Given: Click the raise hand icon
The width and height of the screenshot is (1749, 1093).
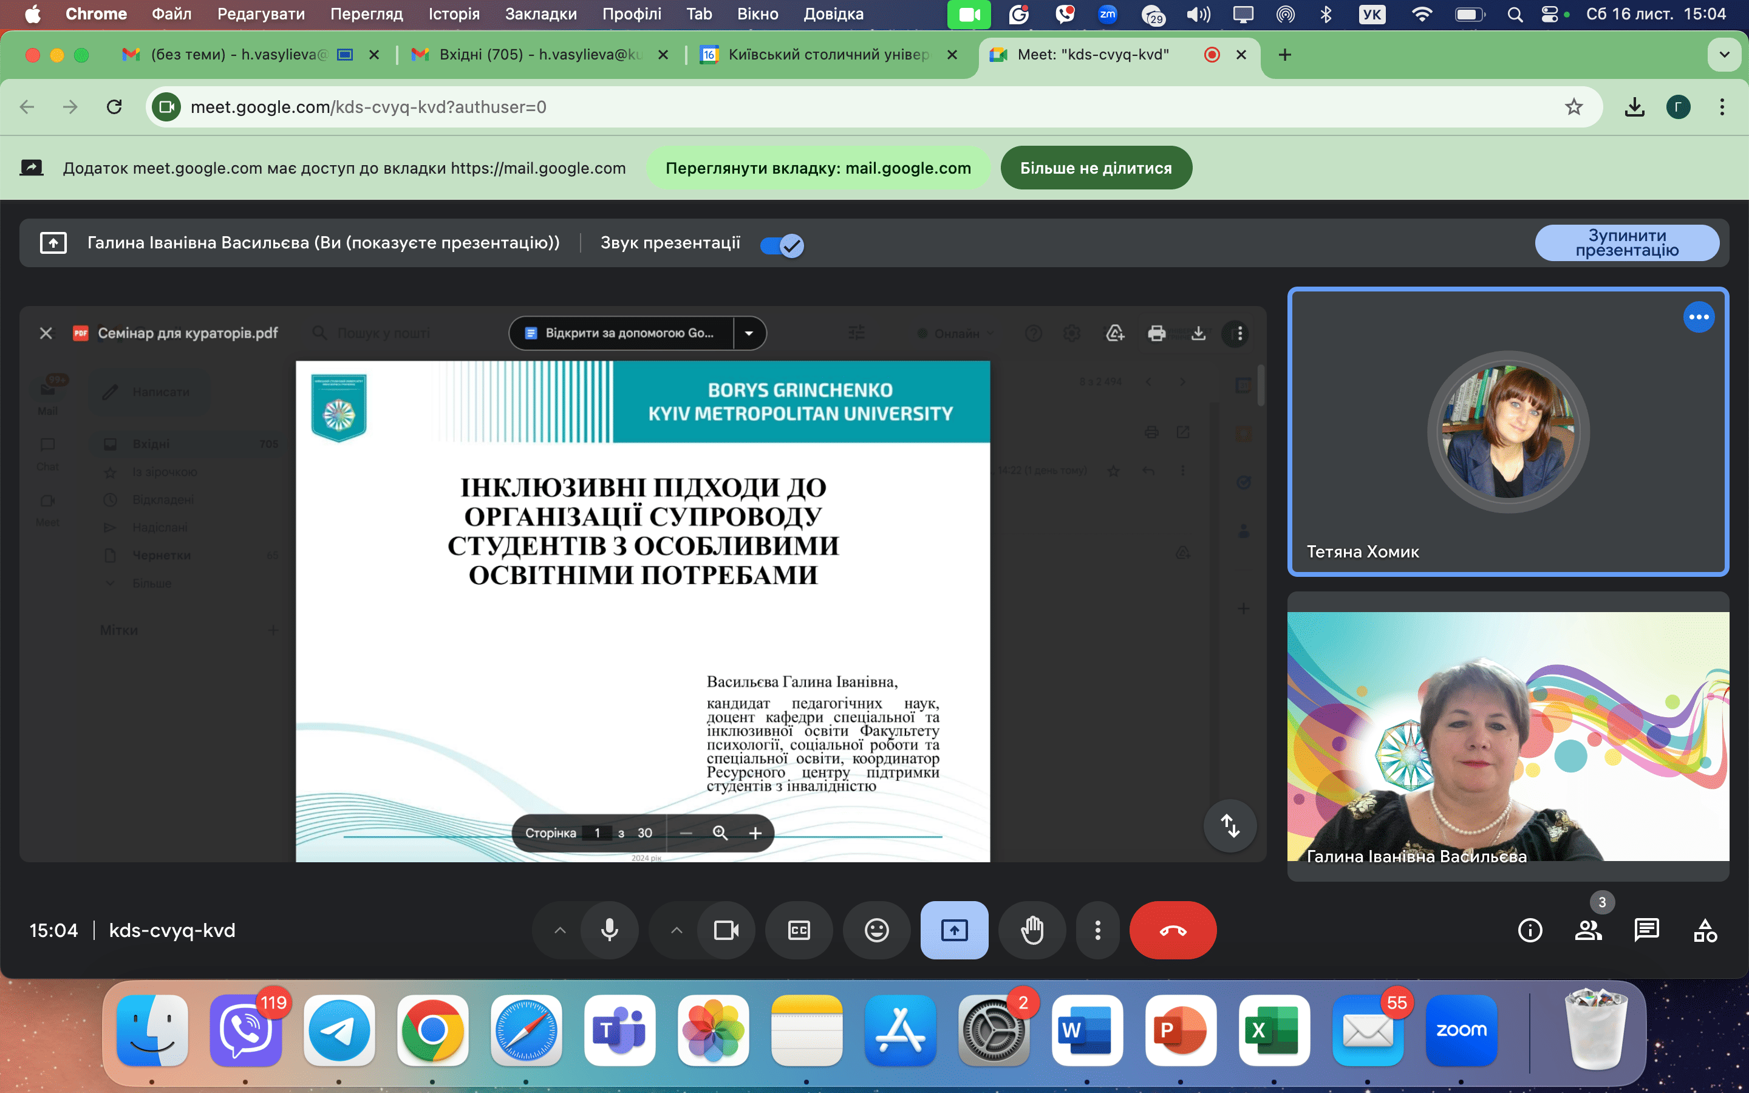Looking at the screenshot, I should tap(1031, 930).
